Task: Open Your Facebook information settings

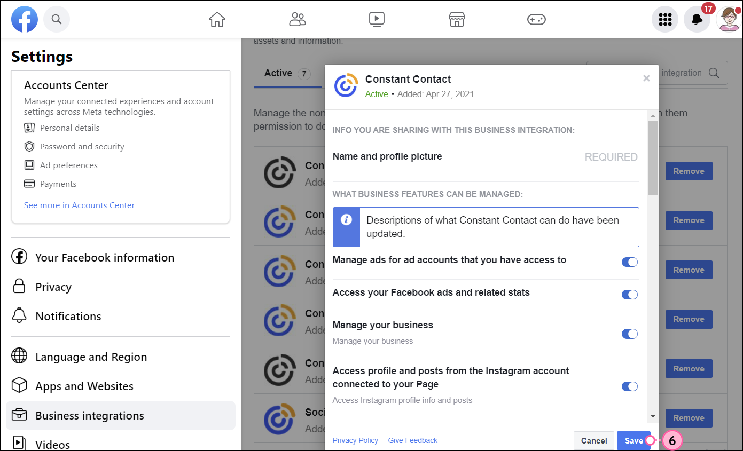Action: 121,257
